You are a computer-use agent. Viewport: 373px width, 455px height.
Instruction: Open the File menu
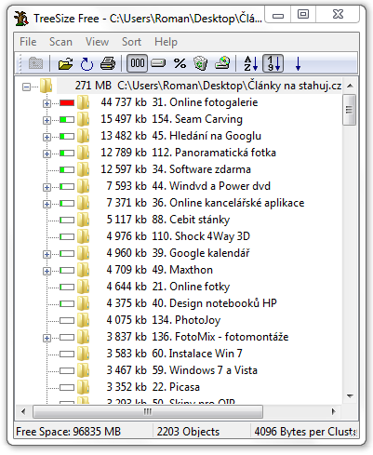coord(28,42)
